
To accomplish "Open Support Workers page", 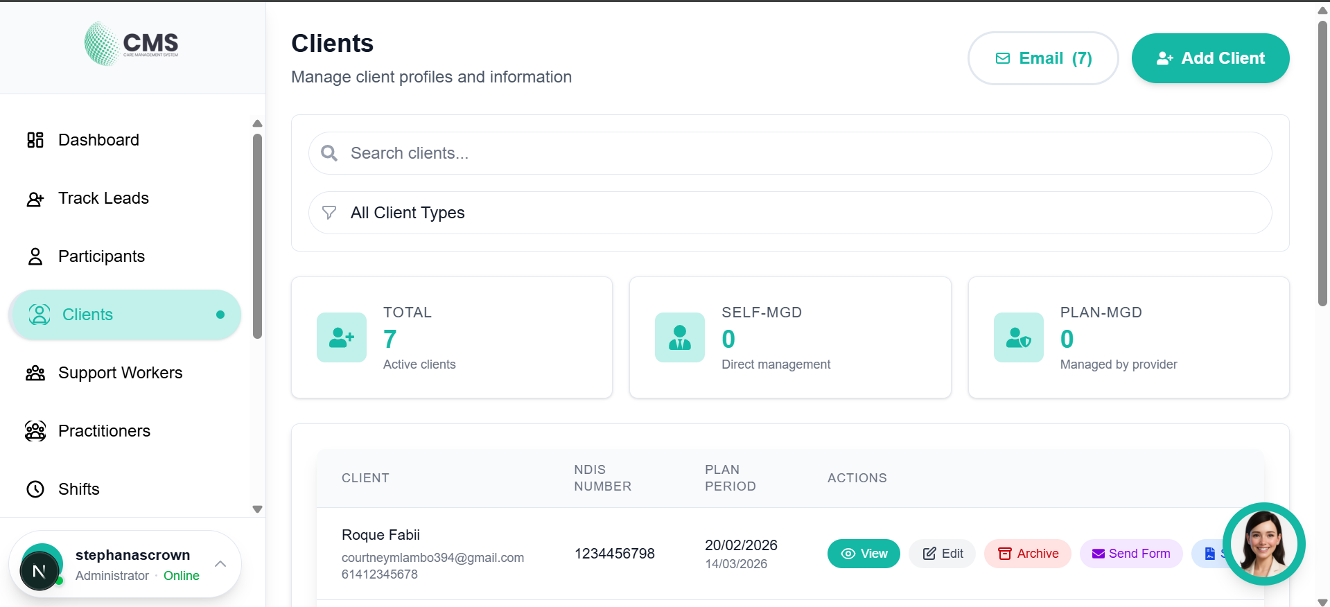I will tap(120, 373).
